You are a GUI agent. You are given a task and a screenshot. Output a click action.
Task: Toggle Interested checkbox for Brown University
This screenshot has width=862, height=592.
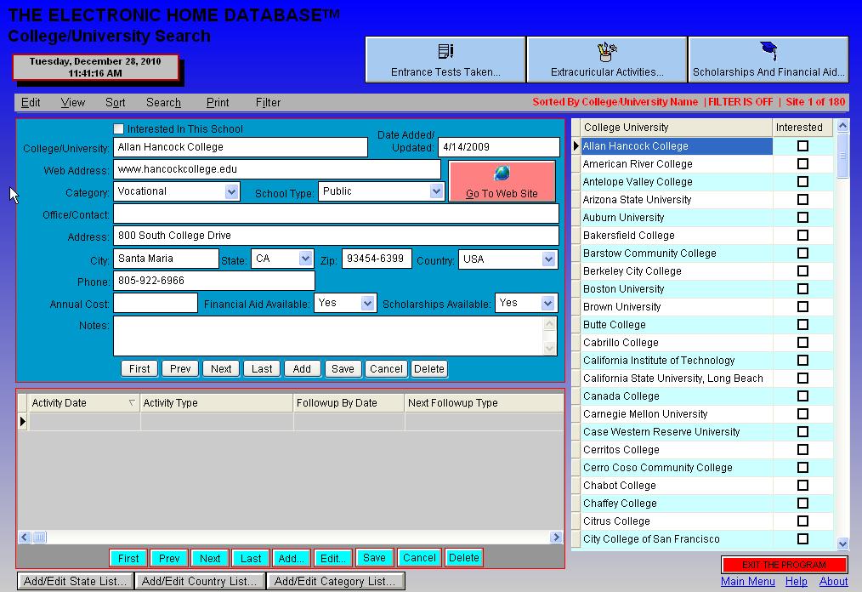coord(802,306)
